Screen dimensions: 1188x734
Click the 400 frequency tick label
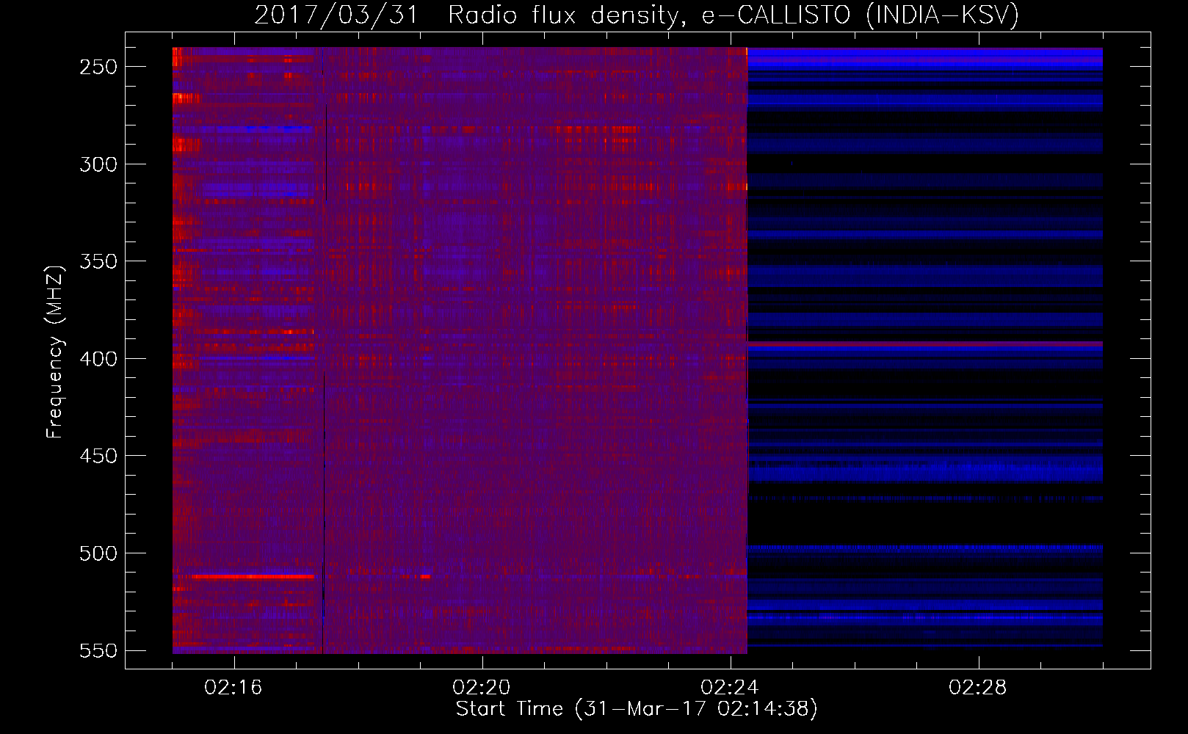(x=98, y=359)
